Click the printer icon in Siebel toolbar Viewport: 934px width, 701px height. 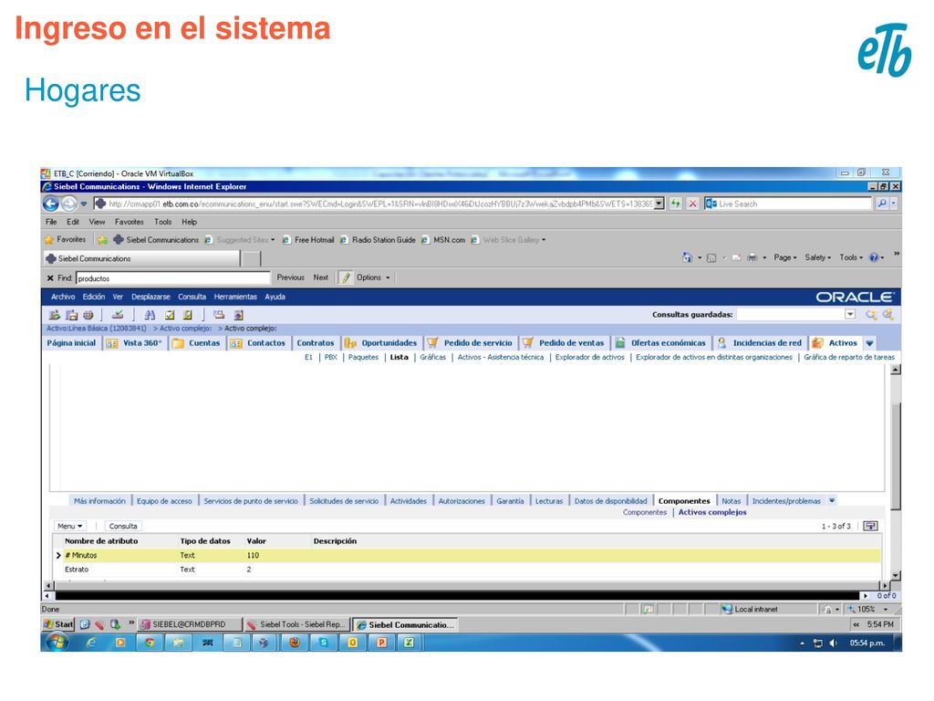coord(219,315)
